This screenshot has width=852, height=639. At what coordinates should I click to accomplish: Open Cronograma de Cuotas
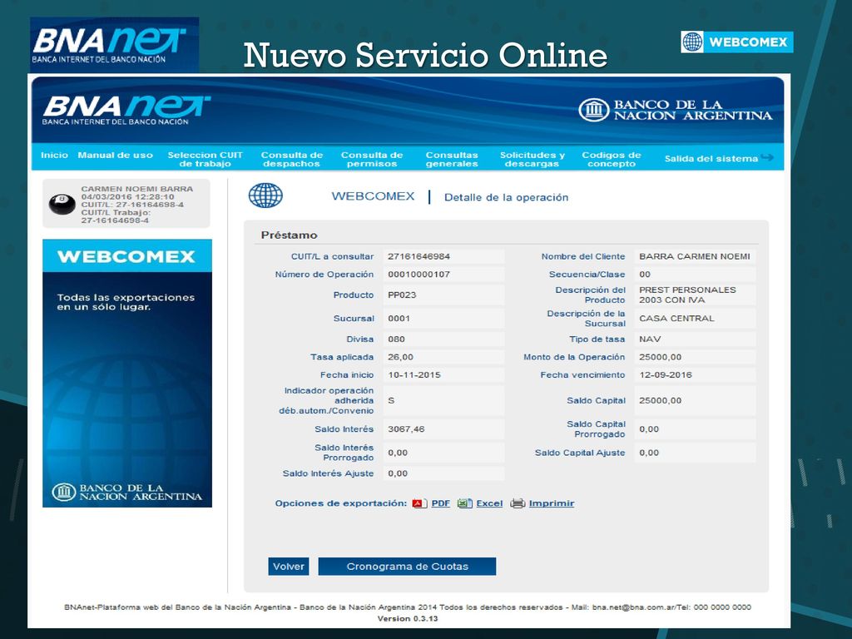coord(407,566)
